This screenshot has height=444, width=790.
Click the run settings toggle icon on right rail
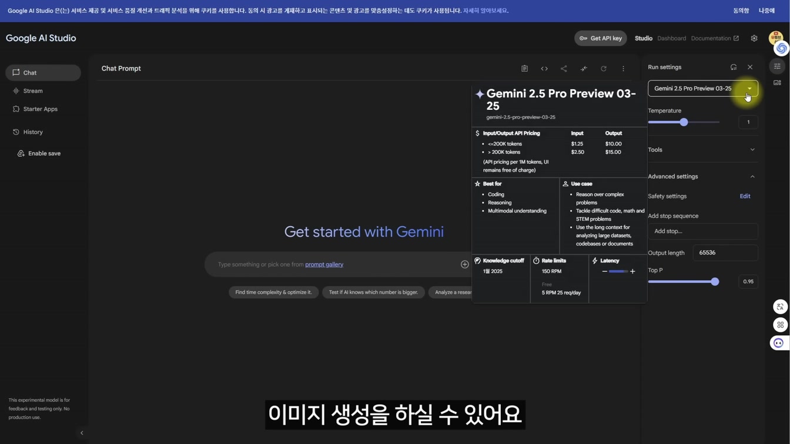pos(777,66)
